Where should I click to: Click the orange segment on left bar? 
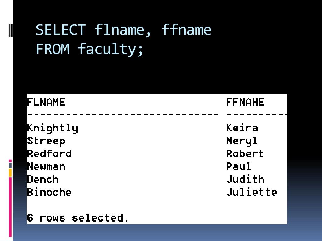click(x=10, y=173)
